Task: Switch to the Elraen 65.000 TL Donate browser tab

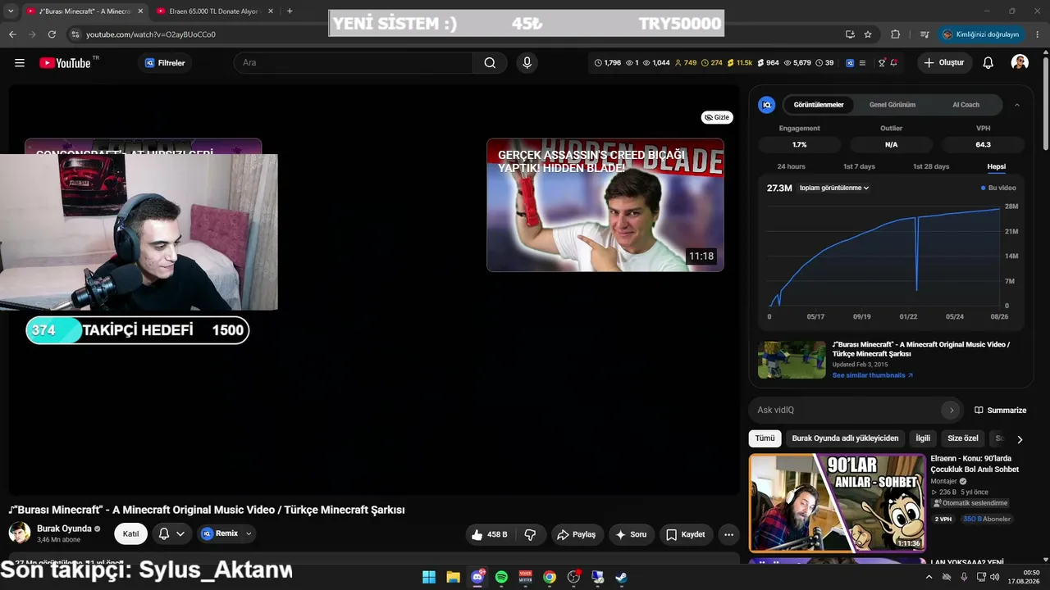Action: pos(215,11)
